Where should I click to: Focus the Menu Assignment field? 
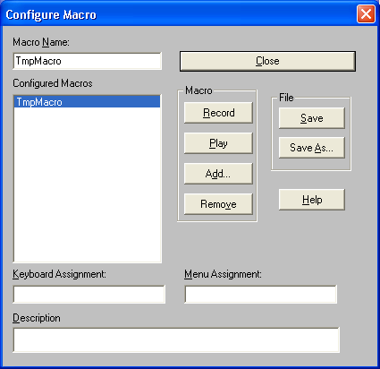tap(261, 295)
